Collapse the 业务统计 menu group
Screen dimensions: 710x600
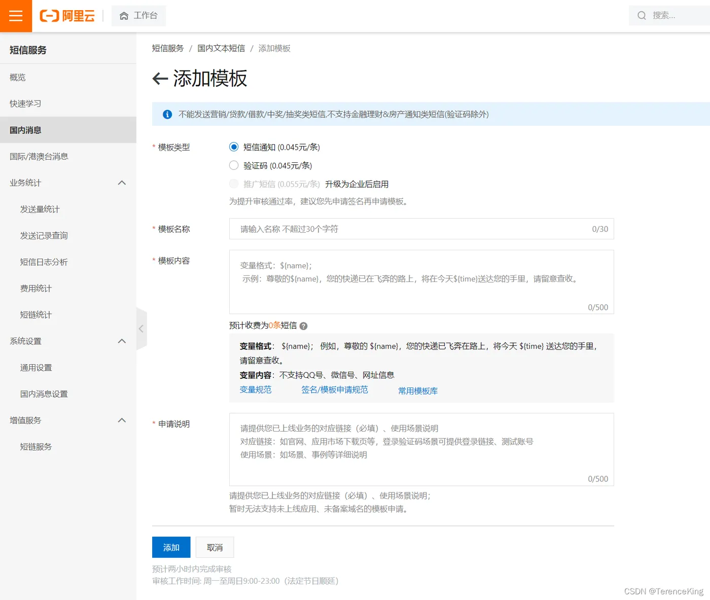[x=122, y=183]
